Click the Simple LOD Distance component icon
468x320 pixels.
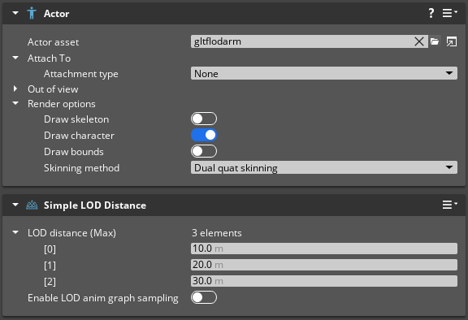[32, 205]
